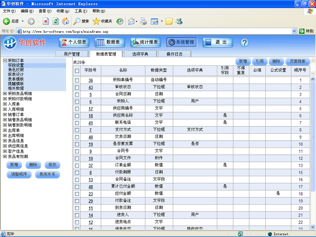Open 统计报表 statistics report button
The width and height of the screenshot is (316, 237).
tap(145, 42)
